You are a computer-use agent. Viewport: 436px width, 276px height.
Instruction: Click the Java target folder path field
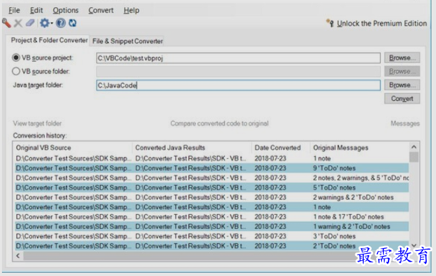pos(238,85)
